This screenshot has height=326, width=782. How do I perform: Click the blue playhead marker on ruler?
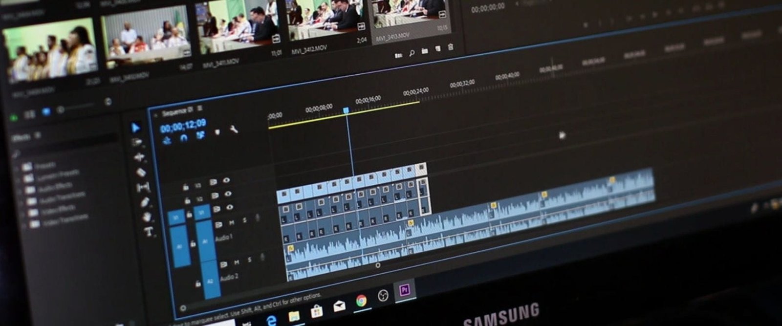(x=346, y=110)
